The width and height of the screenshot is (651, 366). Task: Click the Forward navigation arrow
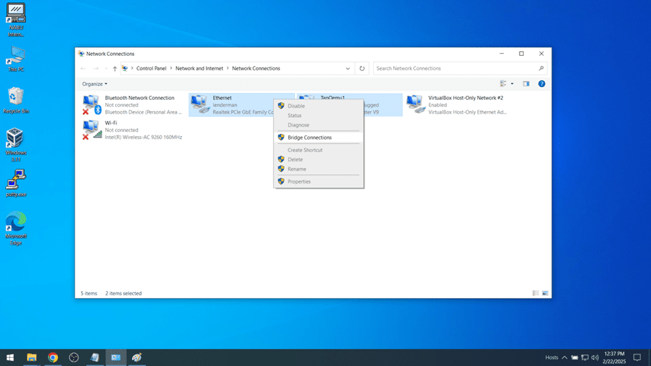pos(96,69)
